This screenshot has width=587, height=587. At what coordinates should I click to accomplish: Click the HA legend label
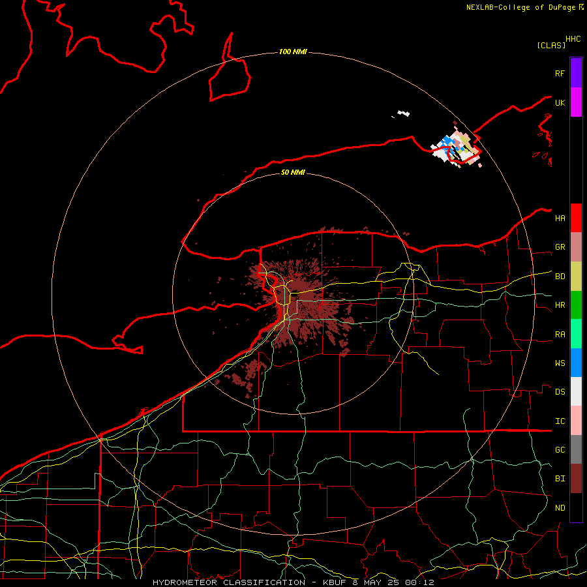(x=560, y=218)
